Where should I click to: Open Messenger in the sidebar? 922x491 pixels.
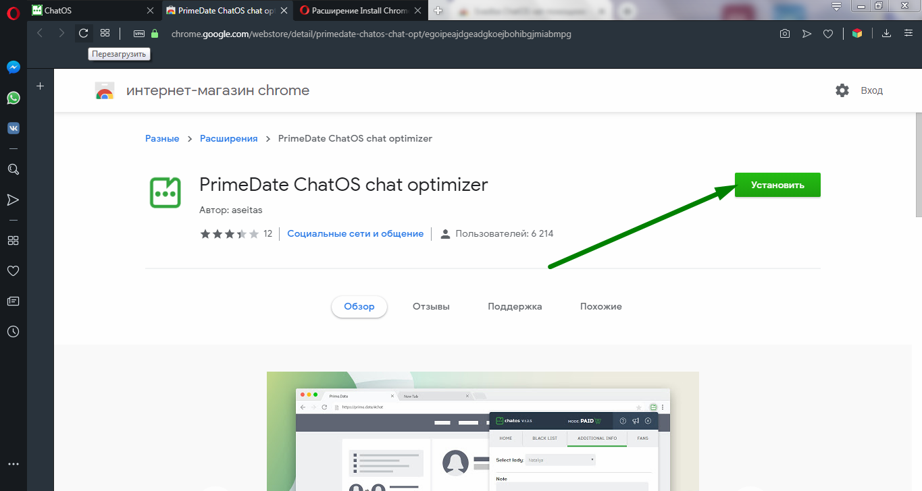[14, 67]
